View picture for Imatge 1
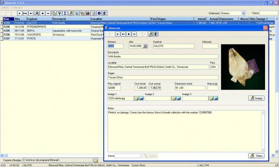This screenshot has height=167, width=279. coord(141,98)
